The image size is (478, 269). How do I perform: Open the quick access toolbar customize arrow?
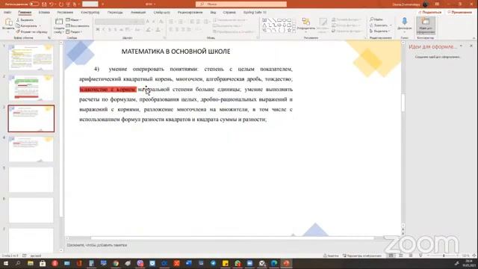(x=103, y=4)
